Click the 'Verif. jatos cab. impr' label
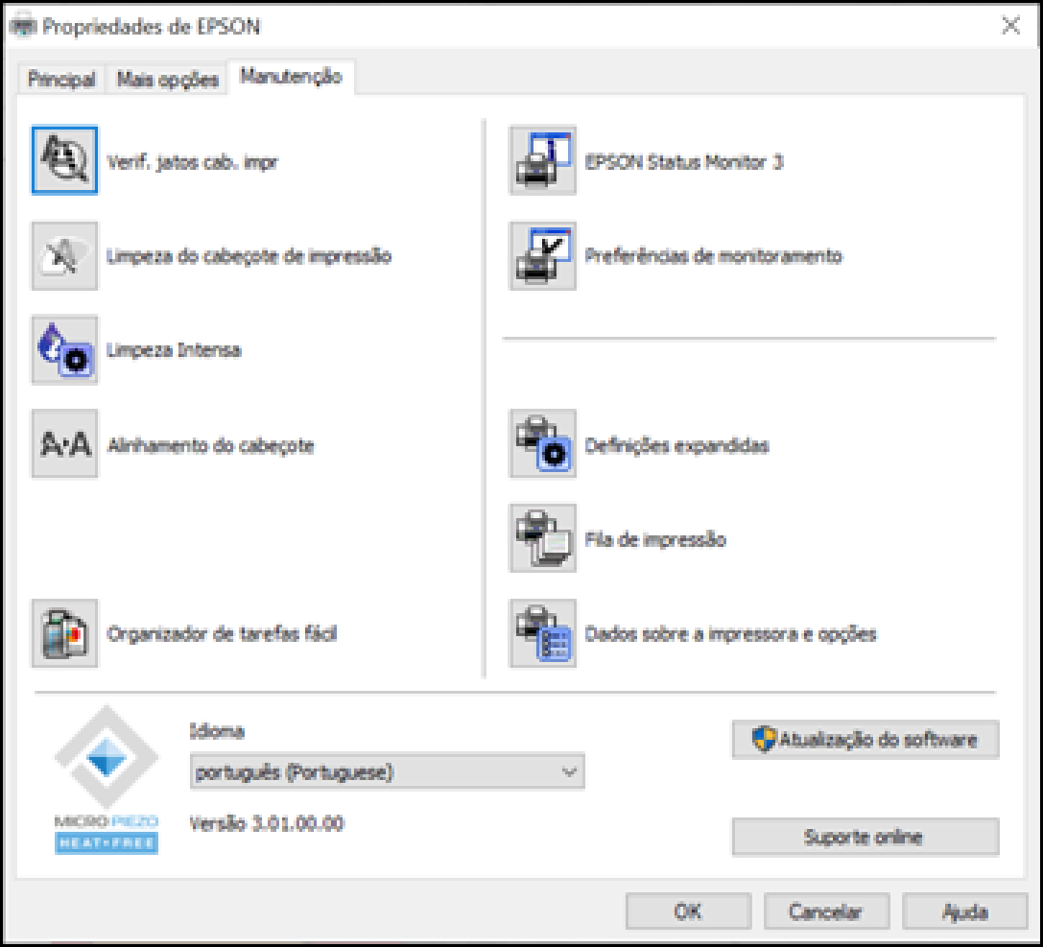The width and height of the screenshot is (1043, 947). pos(192,162)
